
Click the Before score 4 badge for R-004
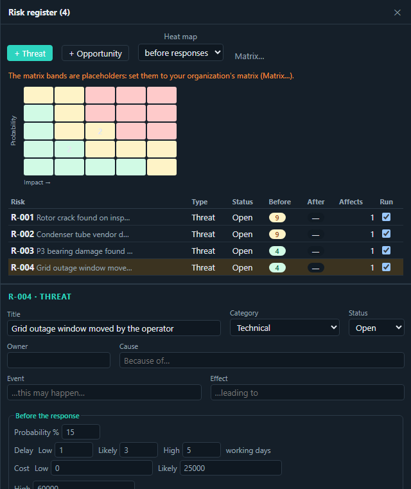(277, 268)
